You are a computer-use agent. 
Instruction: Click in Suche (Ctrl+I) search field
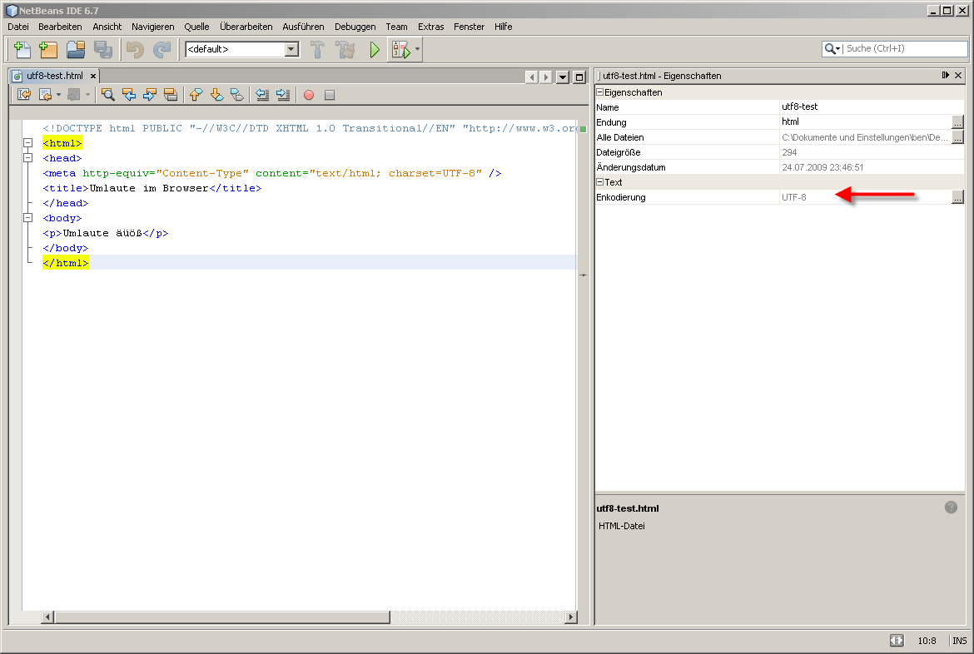point(906,48)
